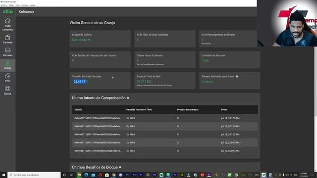317x178 pixels.
Task: Click the Fecha column header
Action: [224, 110]
